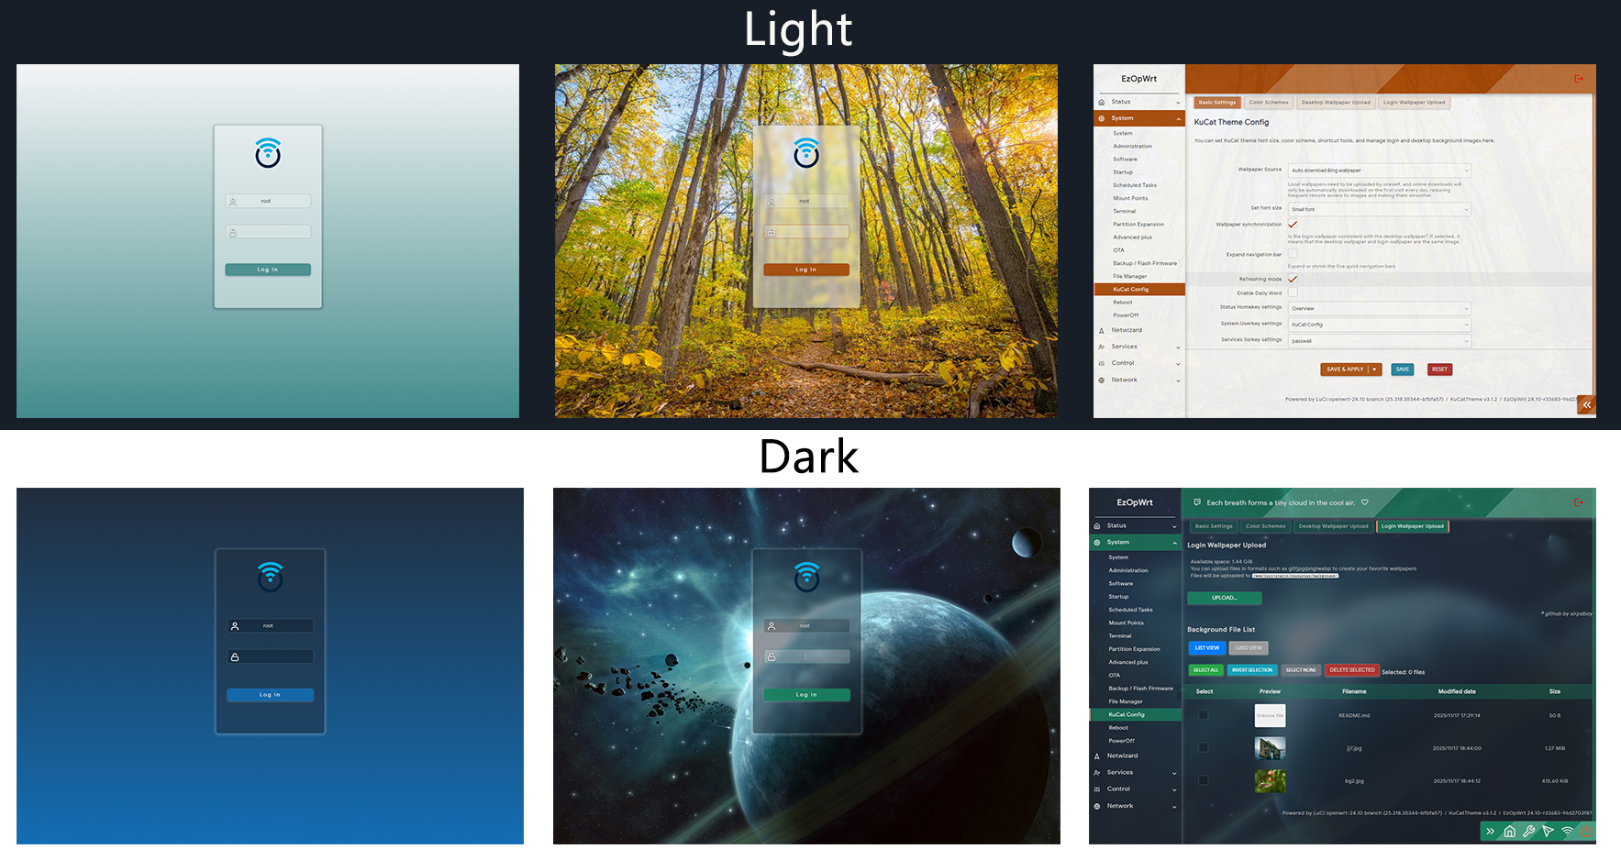The width and height of the screenshot is (1621, 860).
Task: Click the double-chevron collapse icon at bottom right
Action: pos(1586,404)
